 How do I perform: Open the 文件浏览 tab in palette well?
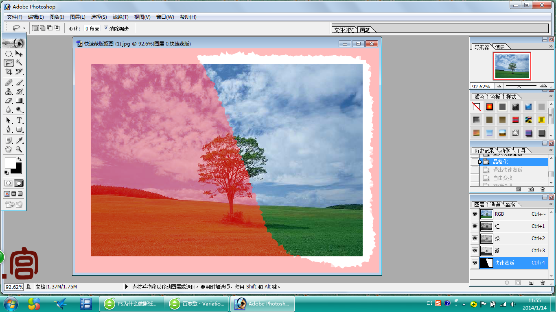coord(344,30)
